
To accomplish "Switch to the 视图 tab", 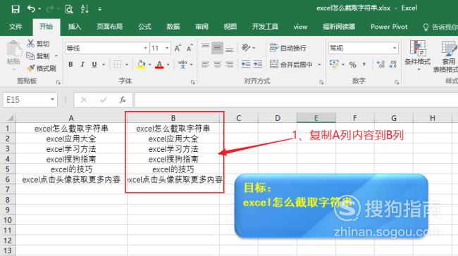I will [230, 27].
